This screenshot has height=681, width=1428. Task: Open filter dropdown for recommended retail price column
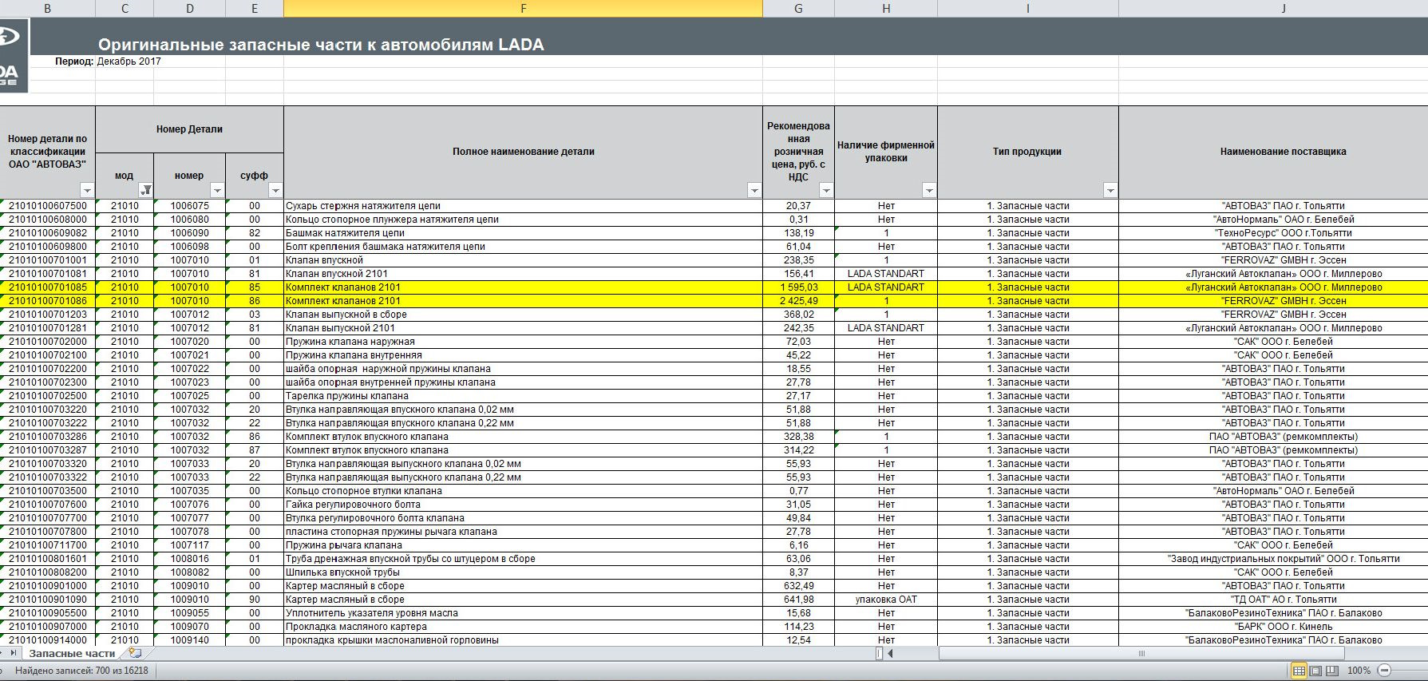826,190
